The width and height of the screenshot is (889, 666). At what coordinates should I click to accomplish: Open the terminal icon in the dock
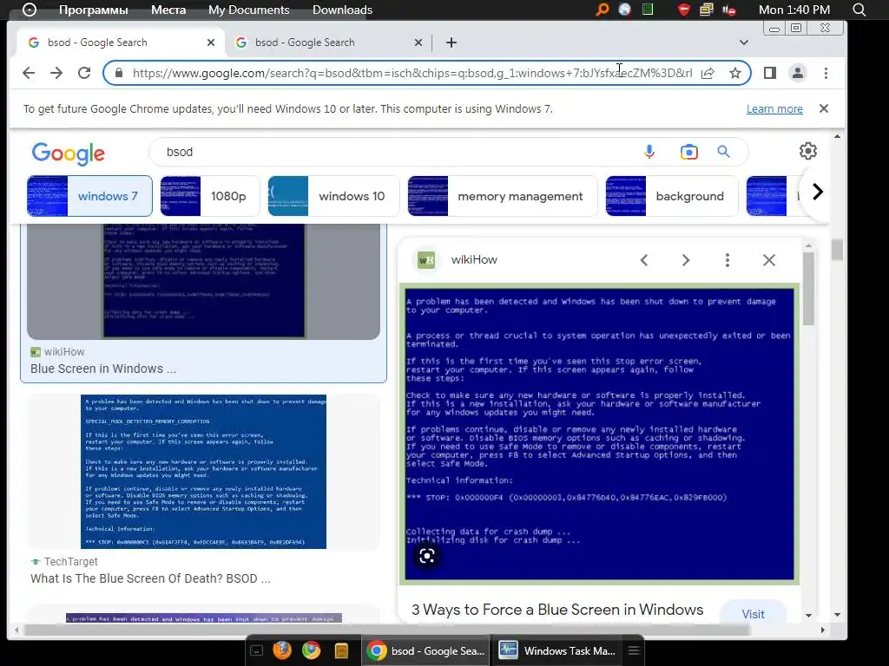256,650
